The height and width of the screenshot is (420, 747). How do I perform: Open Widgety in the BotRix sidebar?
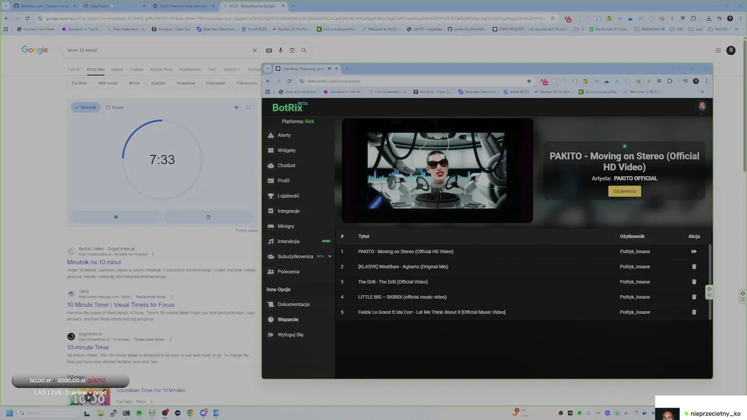pyautogui.click(x=286, y=150)
